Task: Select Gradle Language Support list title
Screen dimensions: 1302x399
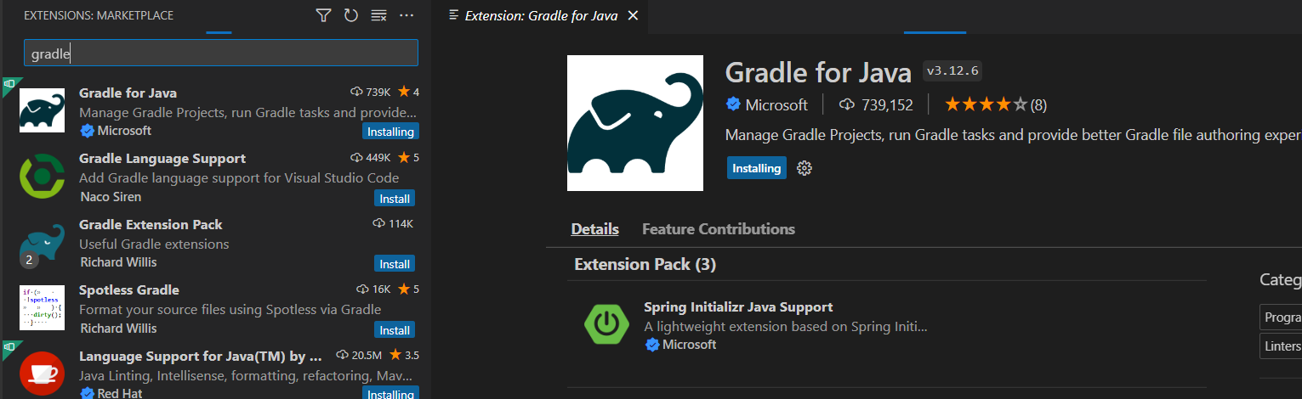Action: point(162,159)
